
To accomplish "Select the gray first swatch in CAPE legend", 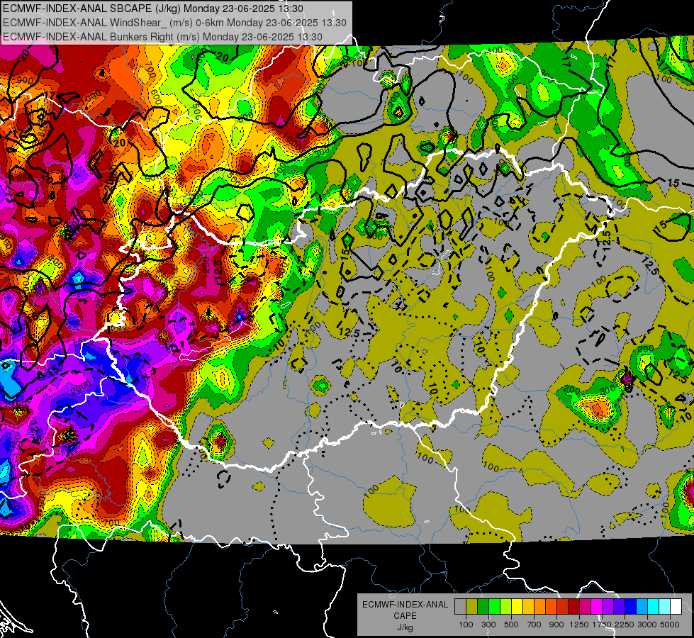I will pos(460,607).
